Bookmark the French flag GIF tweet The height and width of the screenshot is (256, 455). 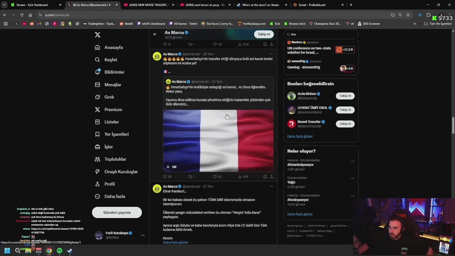click(265, 177)
